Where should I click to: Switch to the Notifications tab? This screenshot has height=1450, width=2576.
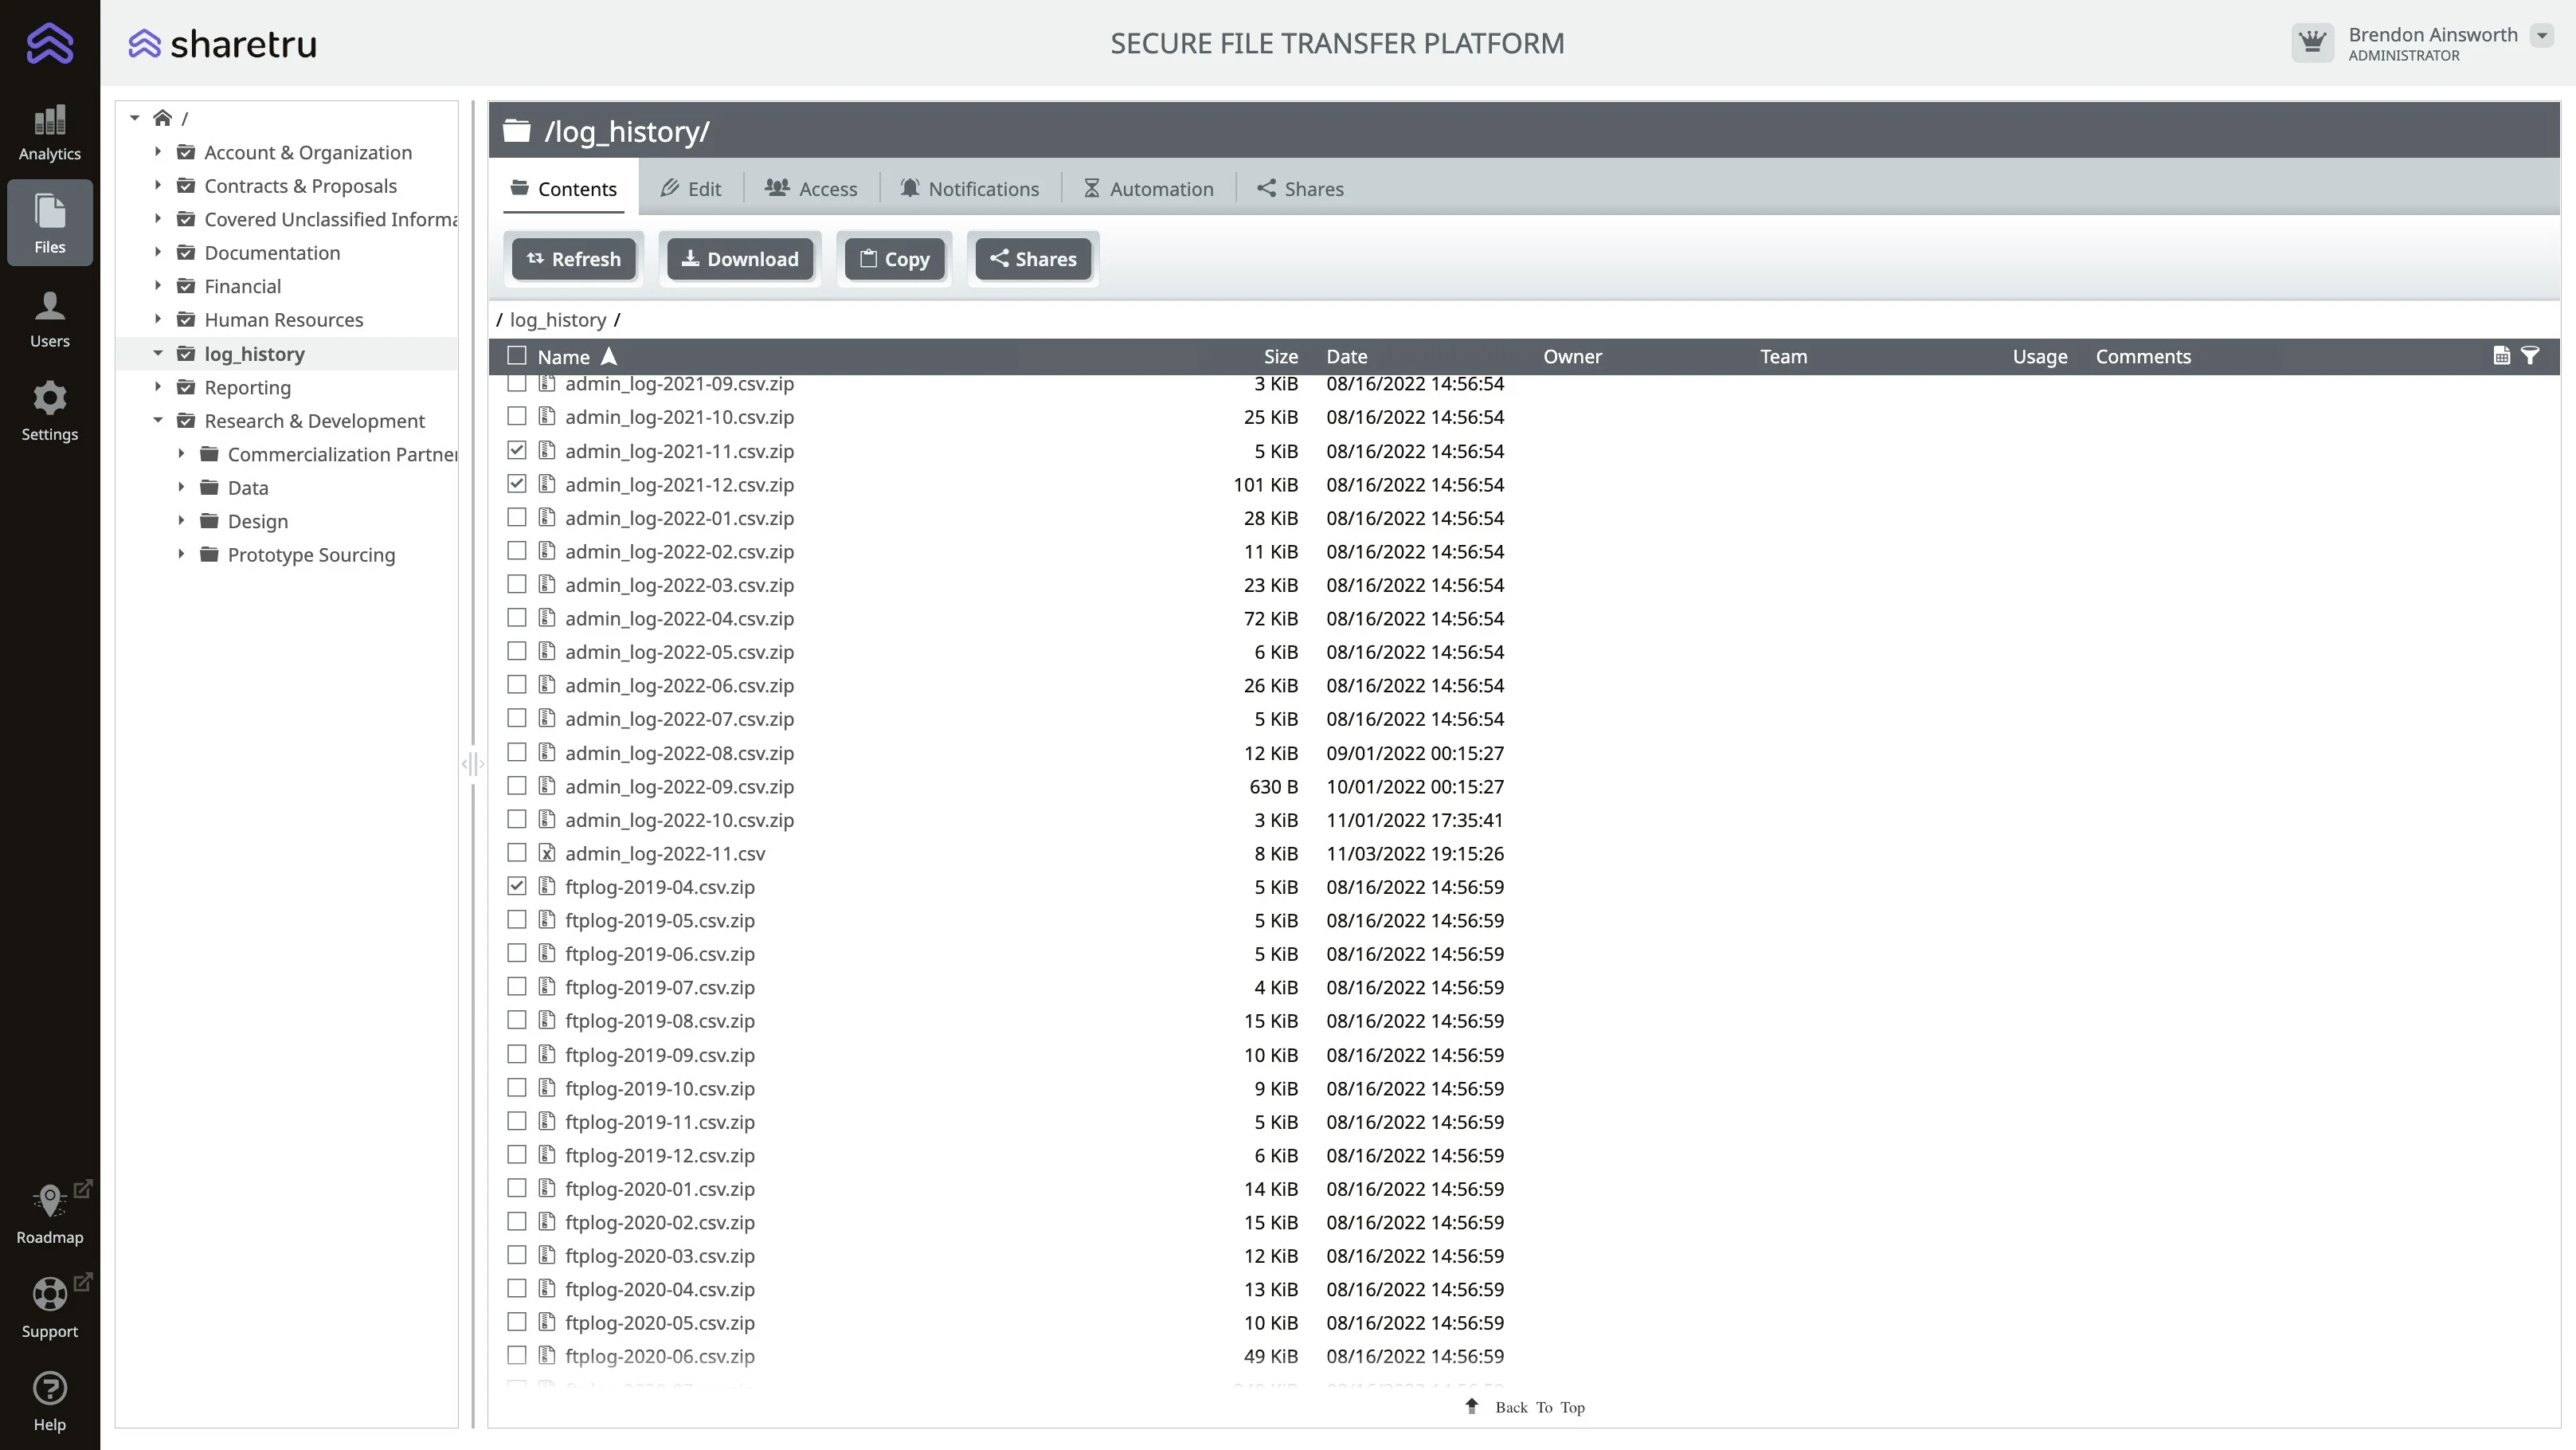(969, 189)
